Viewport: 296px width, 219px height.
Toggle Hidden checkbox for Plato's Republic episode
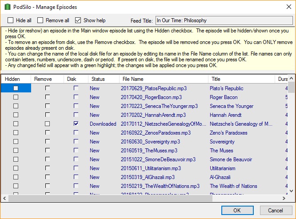click(16, 88)
